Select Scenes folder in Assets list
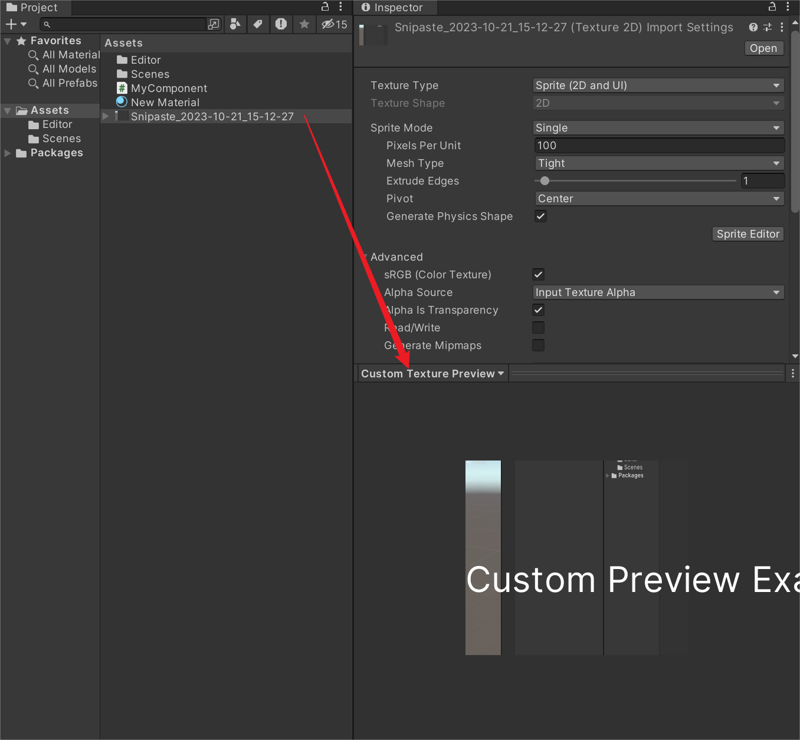Screen dimensions: 800x740 tap(143, 74)
